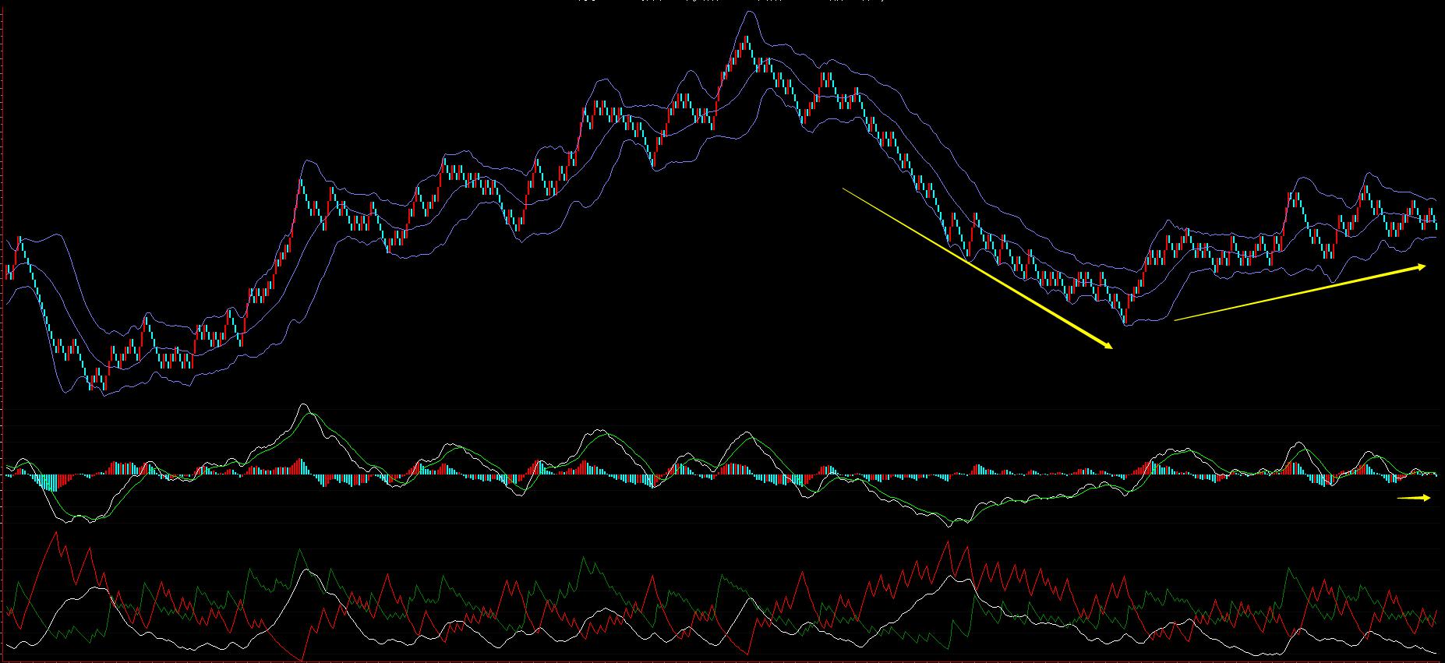Select the lowest candlestick at the far-left trough

tap(99, 383)
